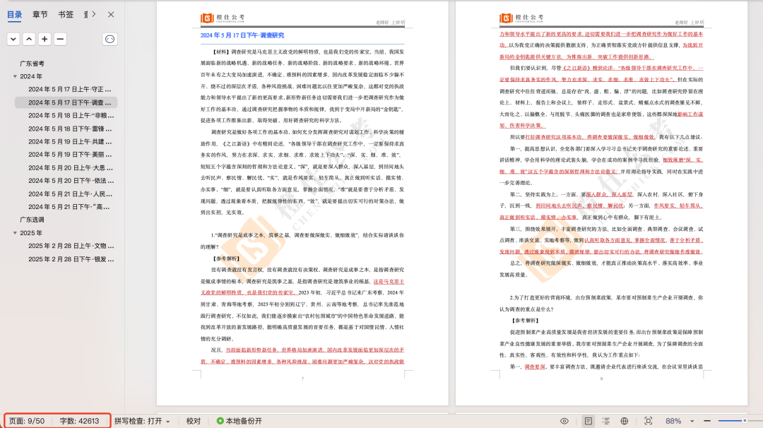The height and width of the screenshot is (428, 763).
Task: Click the 字数: 42613 word count
Action: pos(79,421)
